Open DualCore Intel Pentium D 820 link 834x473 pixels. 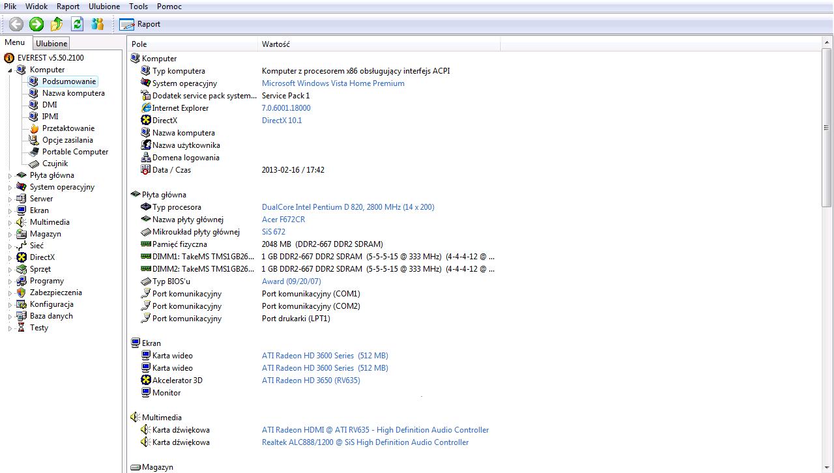click(348, 207)
